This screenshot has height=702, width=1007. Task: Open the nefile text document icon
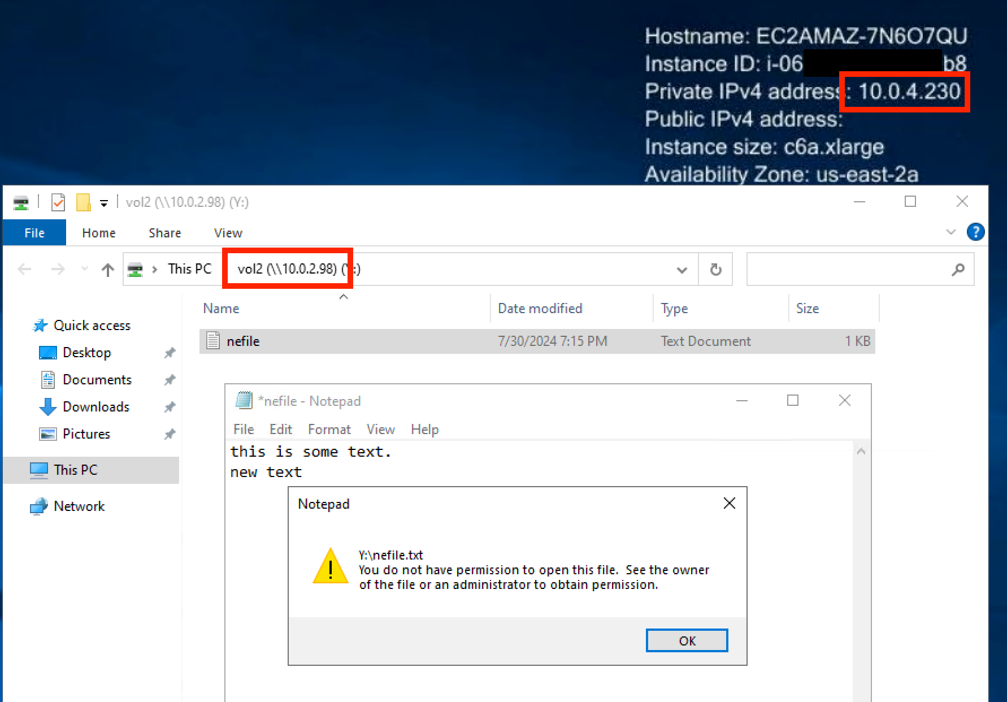(x=213, y=340)
